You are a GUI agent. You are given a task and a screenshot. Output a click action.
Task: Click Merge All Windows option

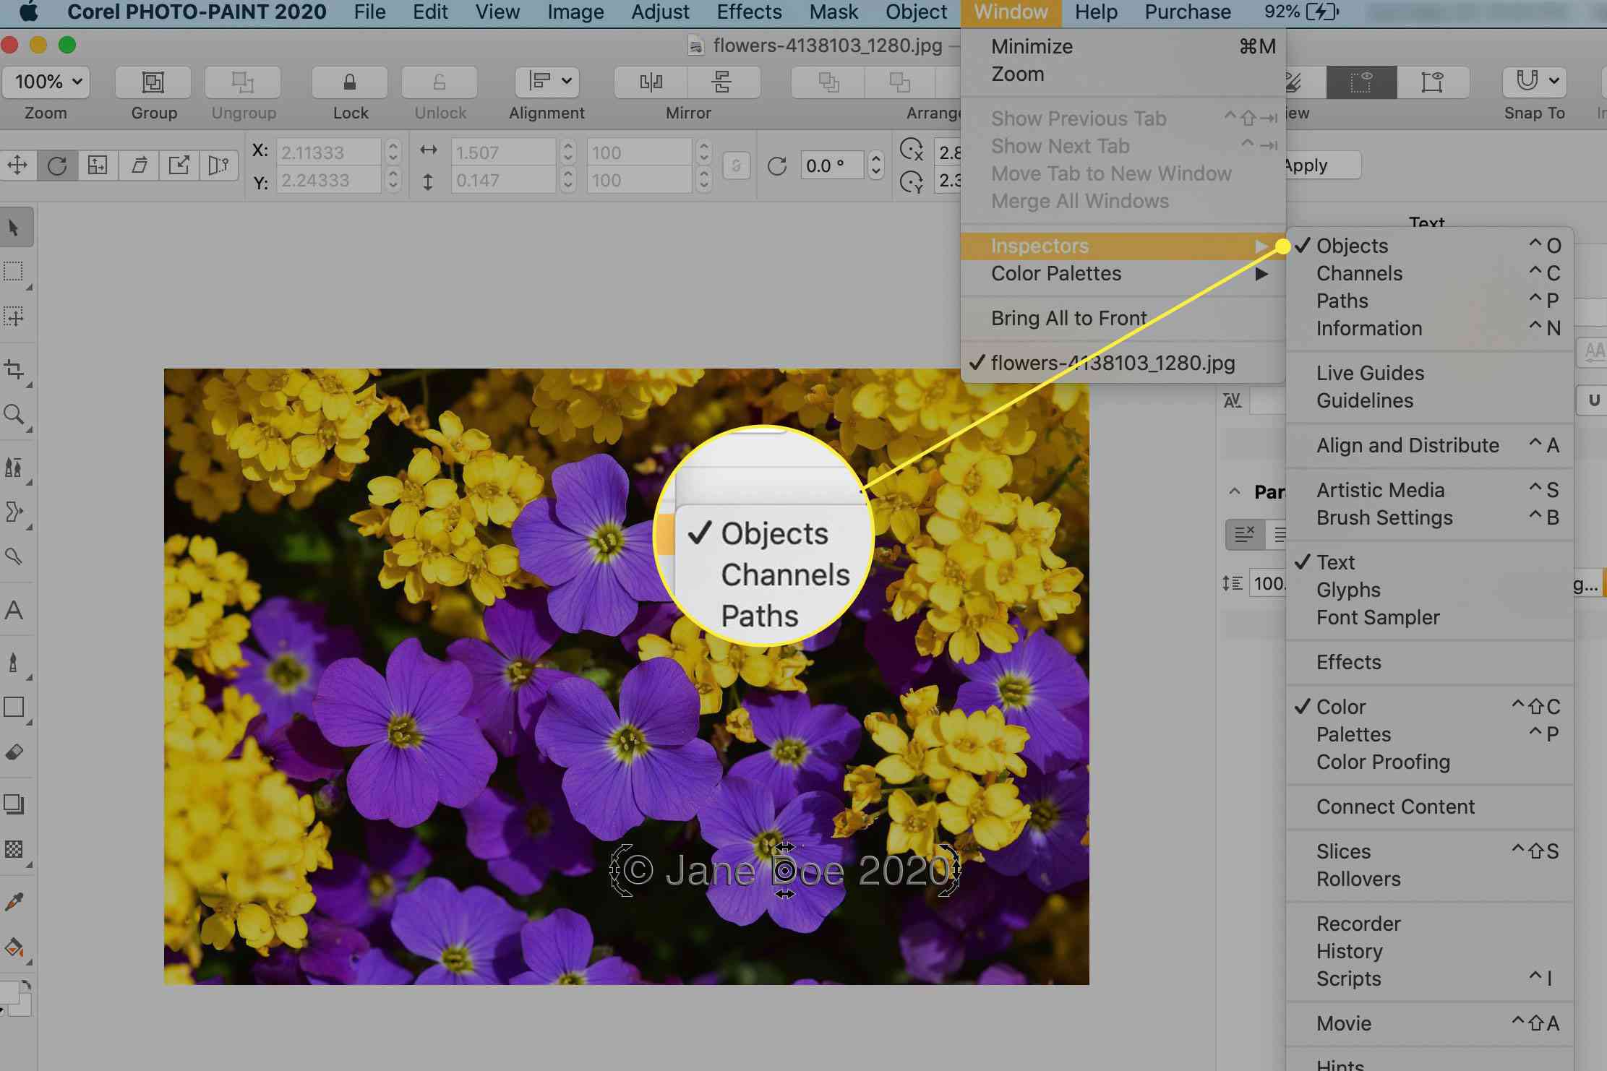click(1080, 201)
